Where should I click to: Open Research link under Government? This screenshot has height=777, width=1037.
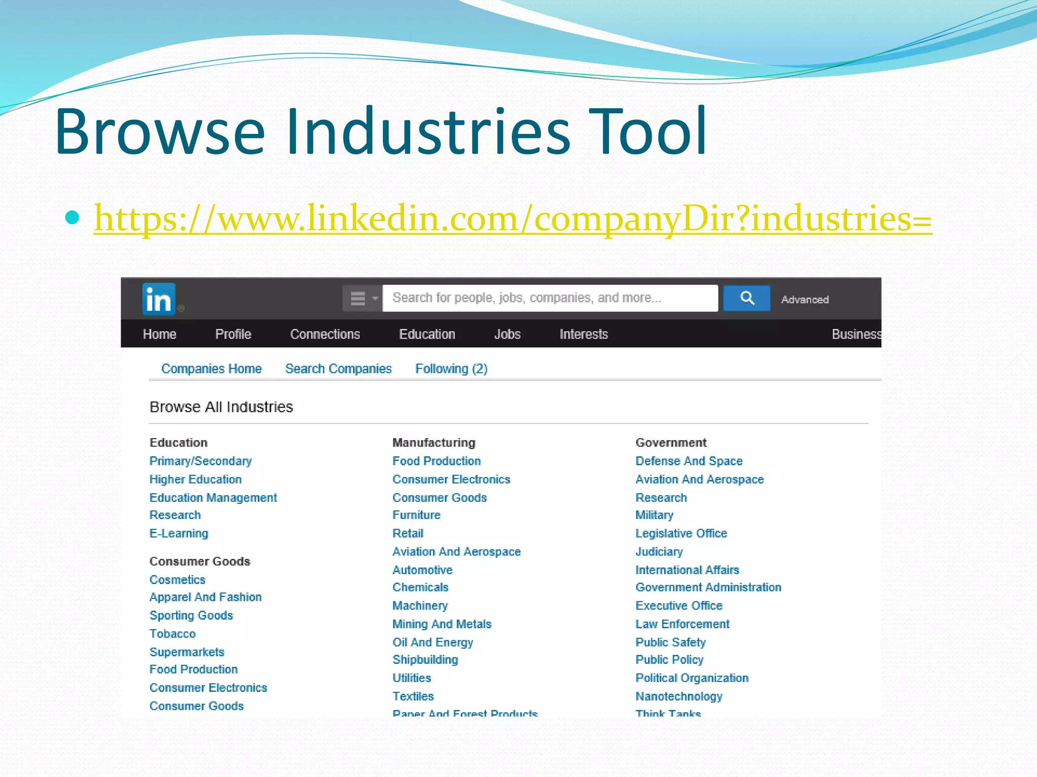click(x=661, y=498)
